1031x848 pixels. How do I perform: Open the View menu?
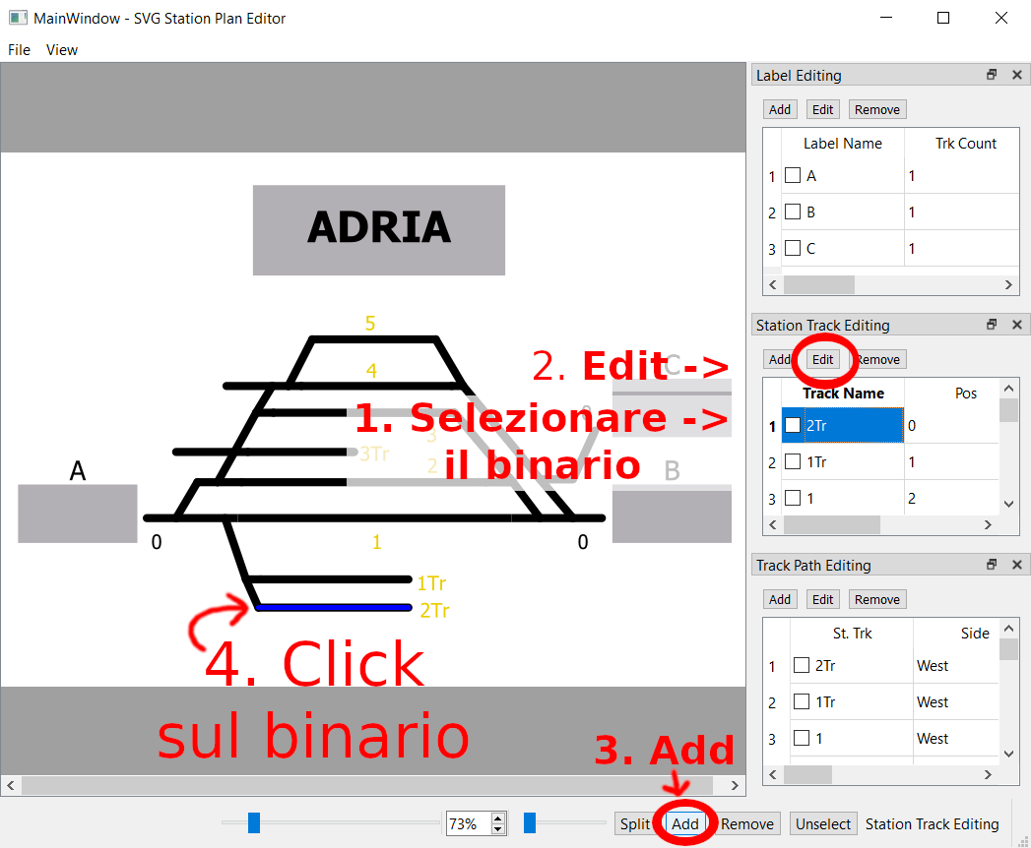click(x=61, y=49)
